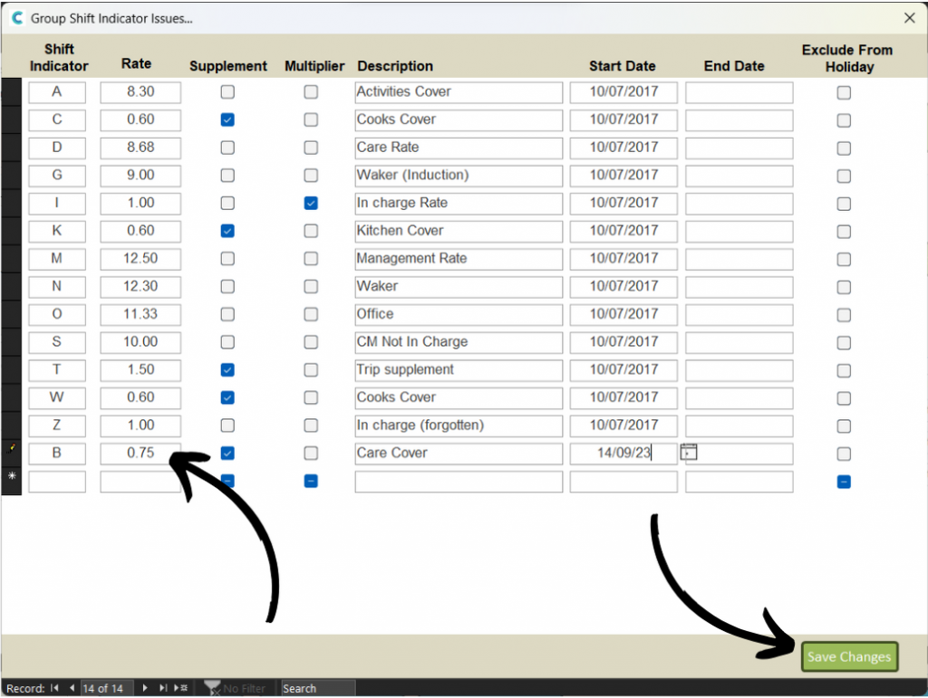This screenshot has width=928, height=698.
Task: Click the Exclude From Holiday header
Action: [x=847, y=58]
